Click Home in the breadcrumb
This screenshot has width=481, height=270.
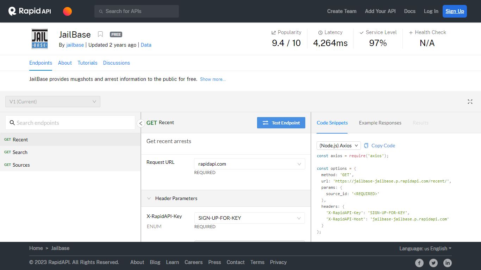pos(36,248)
